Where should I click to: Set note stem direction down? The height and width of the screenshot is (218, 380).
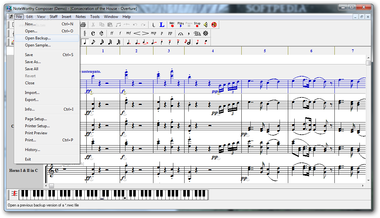tap(206, 42)
